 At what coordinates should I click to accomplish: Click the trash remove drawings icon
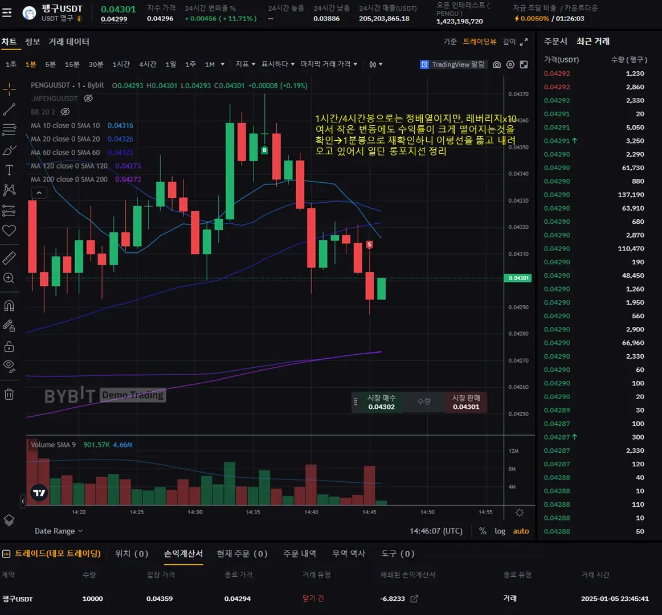tap(9, 394)
